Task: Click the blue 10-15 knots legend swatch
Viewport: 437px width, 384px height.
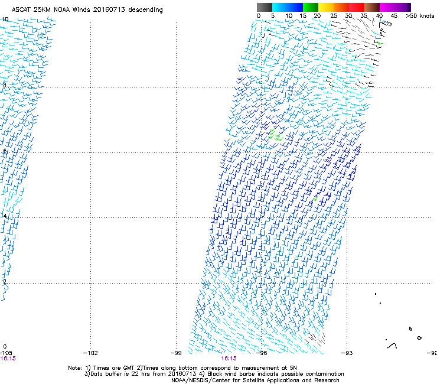Action: point(295,7)
